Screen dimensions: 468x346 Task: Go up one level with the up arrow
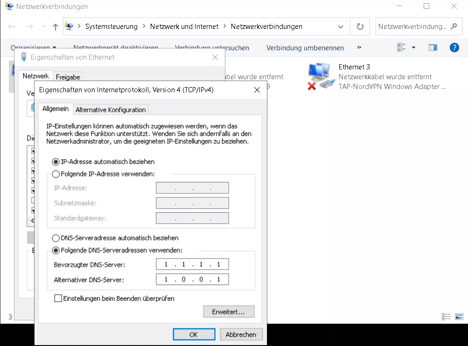point(55,27)
